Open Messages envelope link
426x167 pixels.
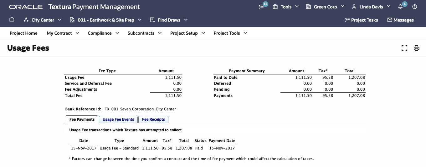pos(400,20)
